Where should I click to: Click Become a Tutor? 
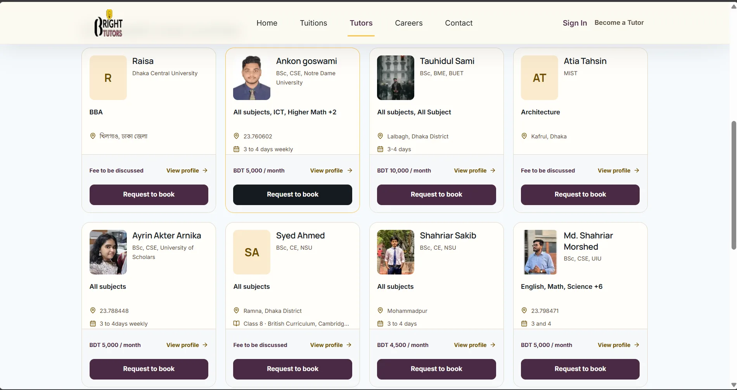[x=619, y=23]
